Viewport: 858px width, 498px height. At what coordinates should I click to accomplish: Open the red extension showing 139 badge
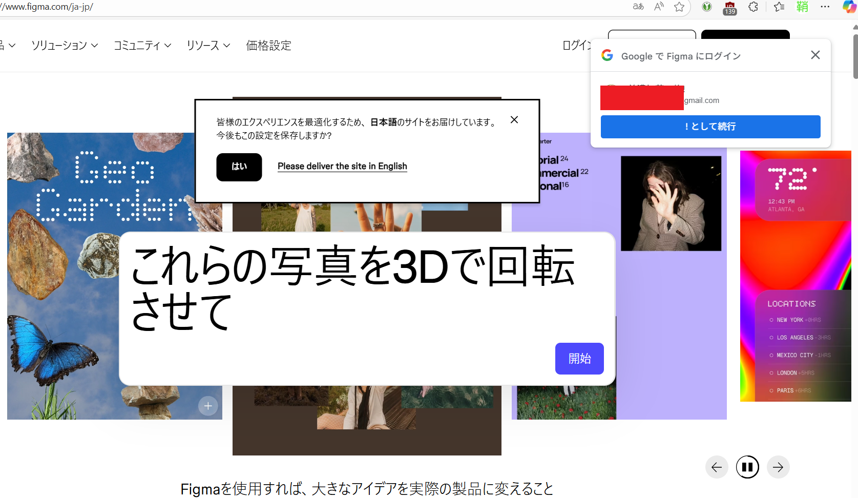click(729, 7)
